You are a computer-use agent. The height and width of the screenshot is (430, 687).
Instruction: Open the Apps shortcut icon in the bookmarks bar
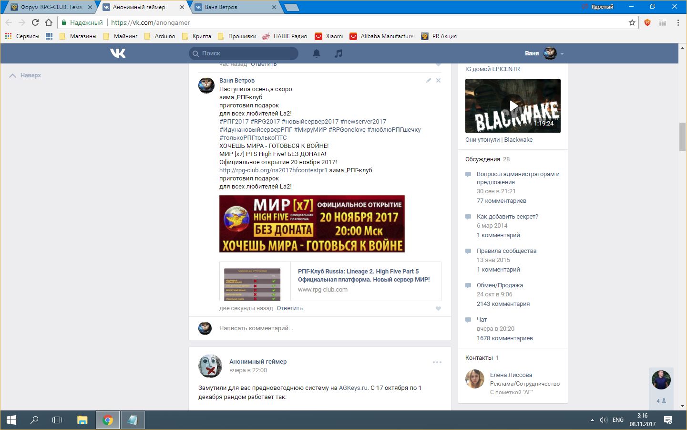[x=49, y=36]
